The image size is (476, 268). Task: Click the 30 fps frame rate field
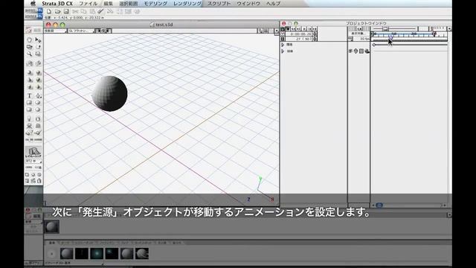361,39
